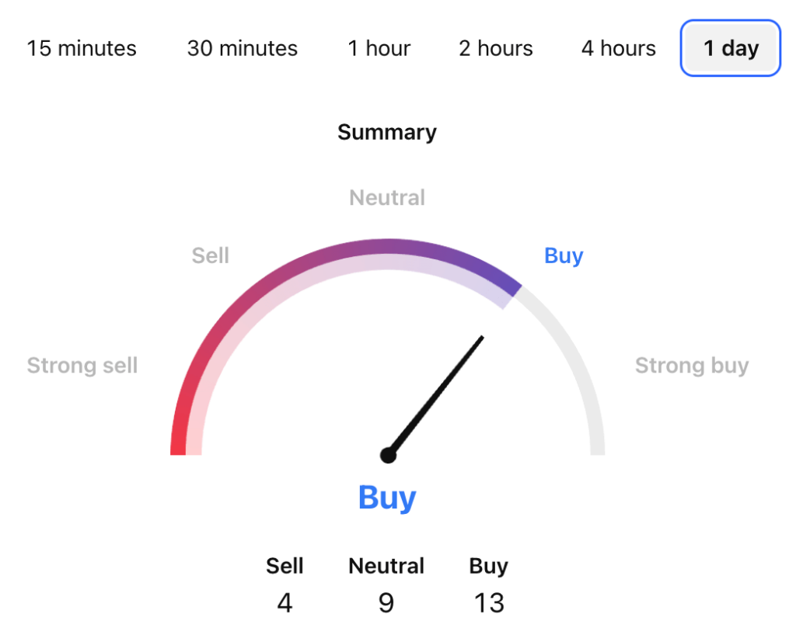The image size is (796, 642).
Task: Switch to the 30 minutes tab
Action: [241, 48]
